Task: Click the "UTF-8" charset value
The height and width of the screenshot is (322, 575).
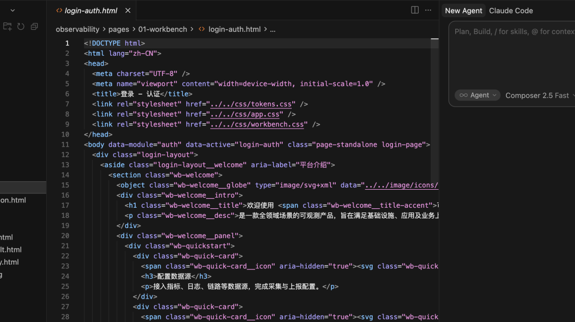Action: tap(163, 74)
